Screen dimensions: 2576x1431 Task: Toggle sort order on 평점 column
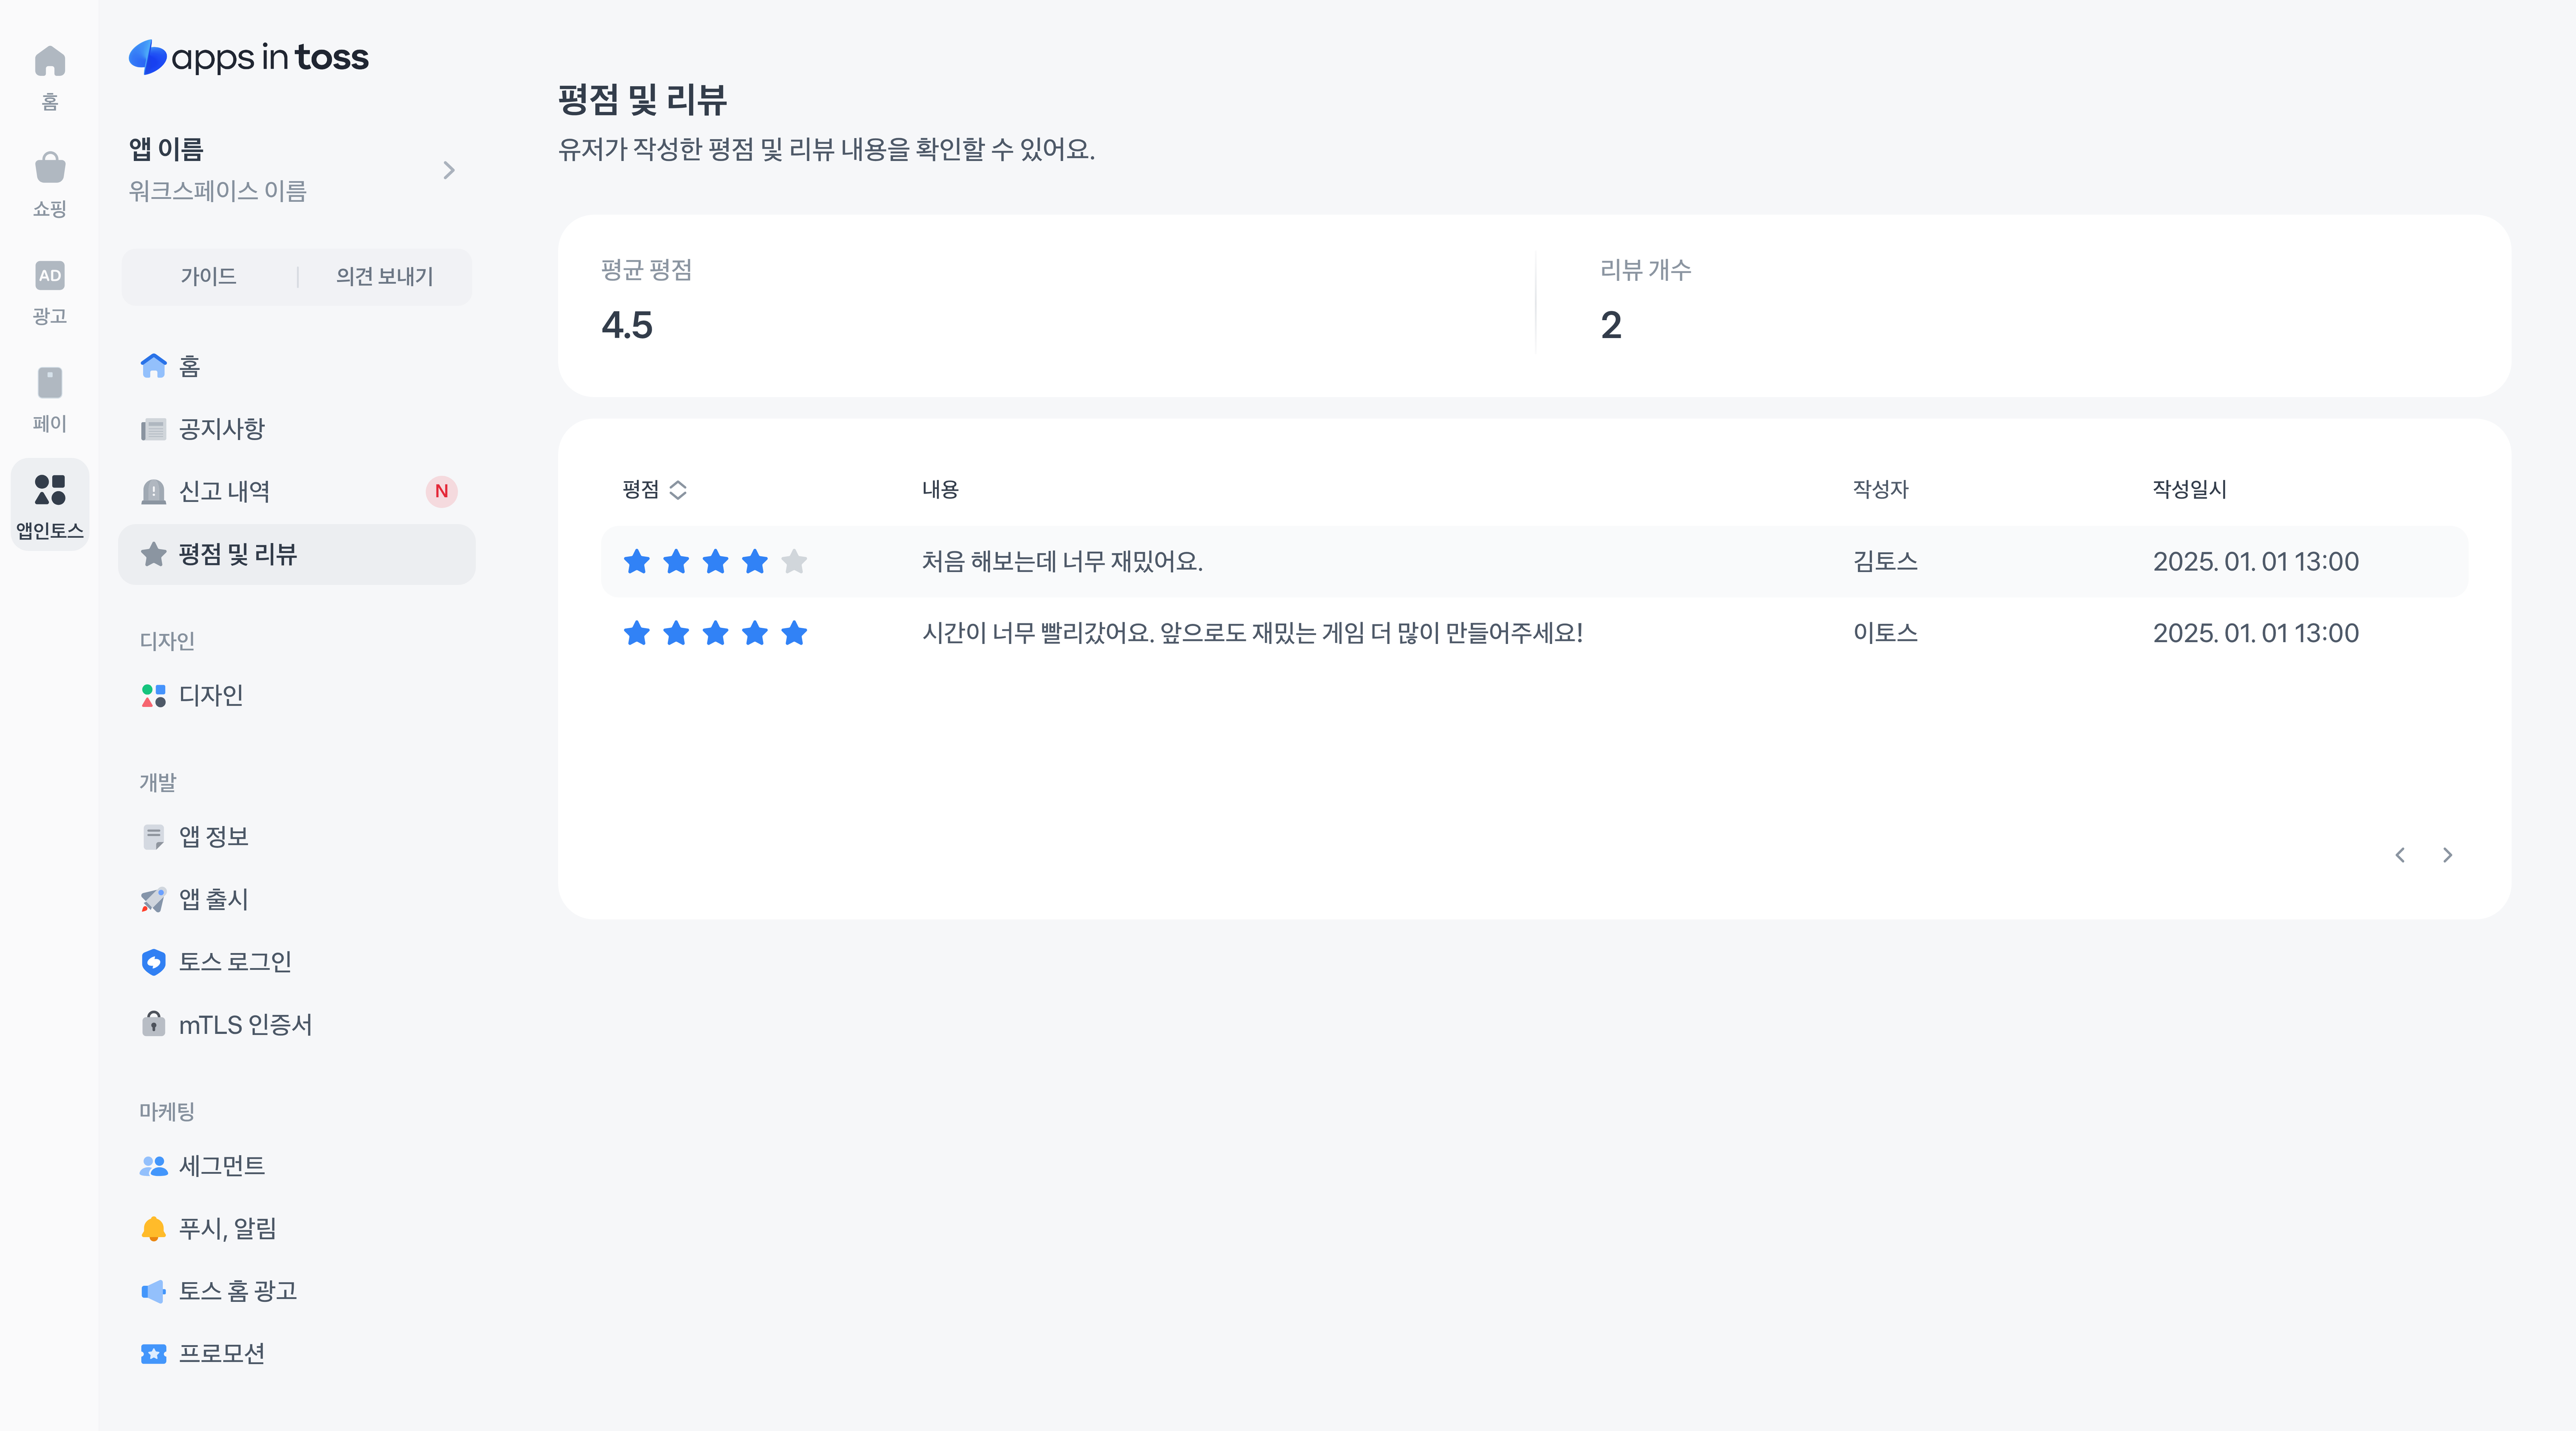678,489
